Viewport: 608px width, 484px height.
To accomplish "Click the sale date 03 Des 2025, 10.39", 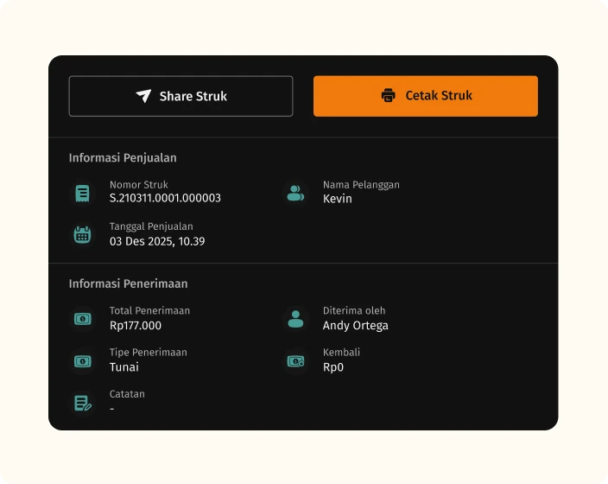I will click(x=156, y=241).
